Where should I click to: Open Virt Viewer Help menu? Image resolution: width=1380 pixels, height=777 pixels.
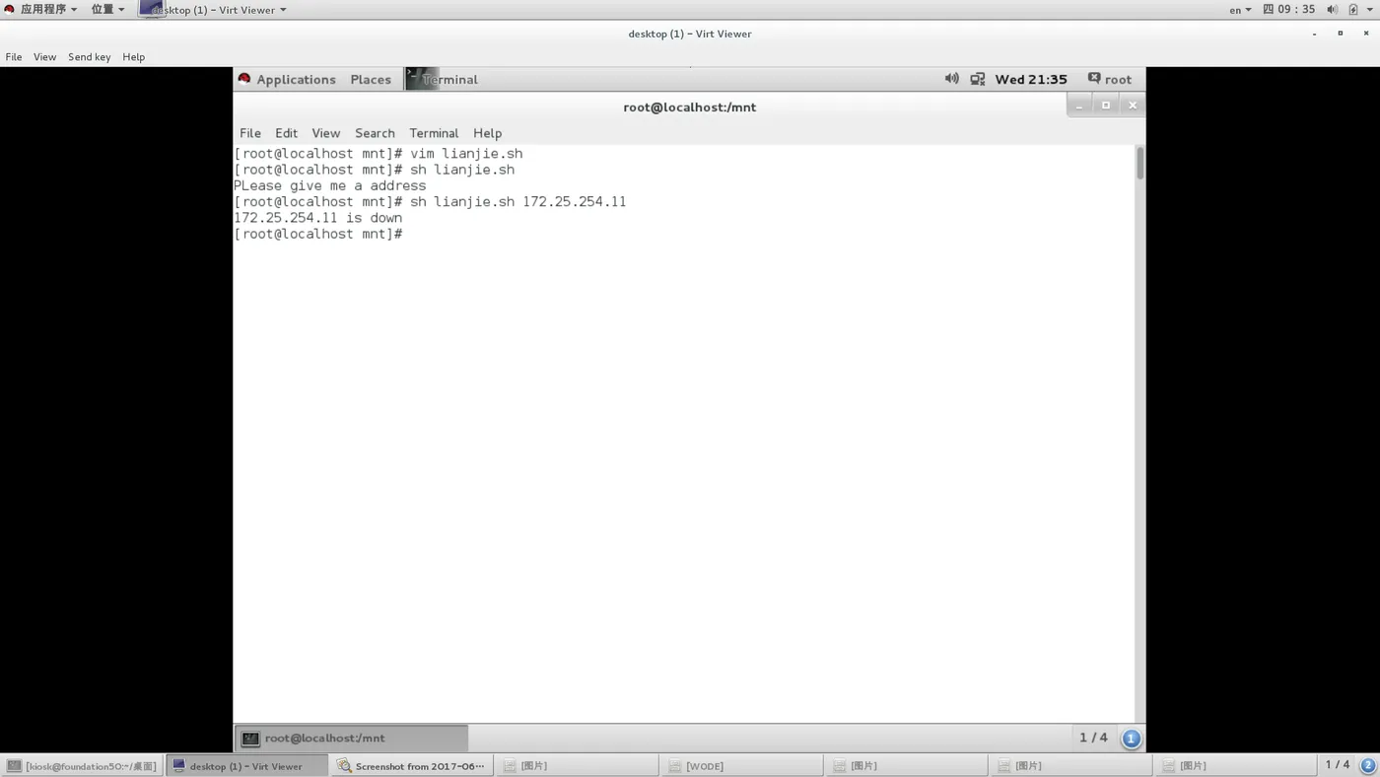tap(133, 56)
